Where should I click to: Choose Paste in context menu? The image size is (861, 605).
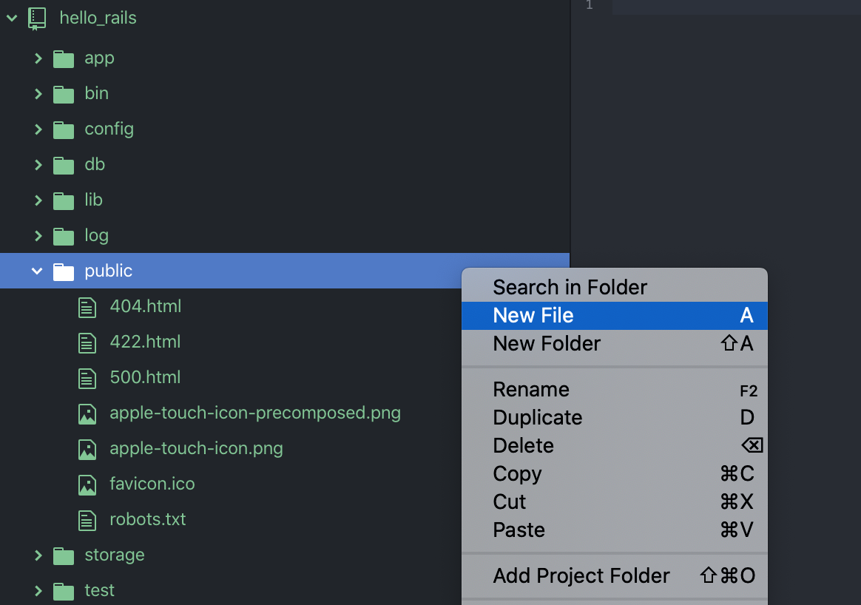coord(615,530)
